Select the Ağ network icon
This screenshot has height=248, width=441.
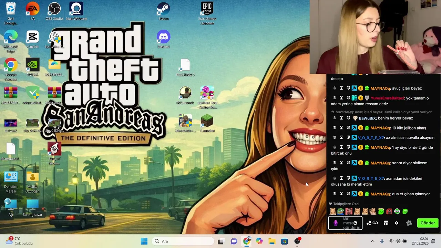11,207
